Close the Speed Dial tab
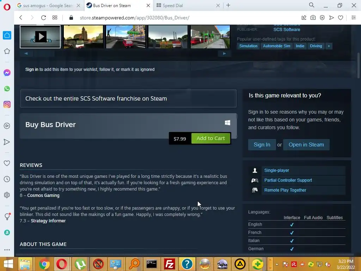The height and width of the screenshot is (271, 361). (218, 6)
